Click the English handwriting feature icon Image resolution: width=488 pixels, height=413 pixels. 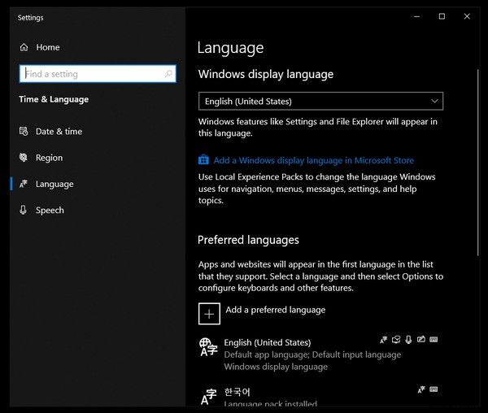pos(421,340)
